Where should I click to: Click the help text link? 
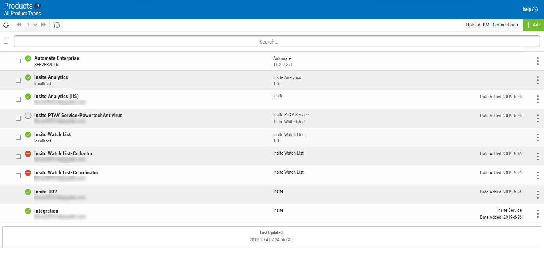tap(527, 9)
